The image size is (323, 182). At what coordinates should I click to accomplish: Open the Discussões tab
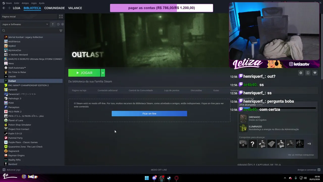click(x=196, y=90)
